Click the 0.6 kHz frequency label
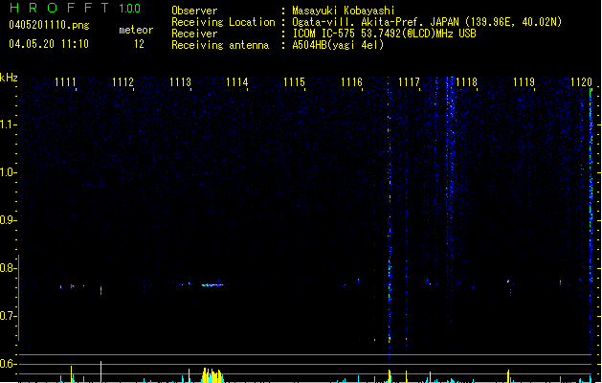This screenshot has height=383, width=602. click(x=8, y=364)
